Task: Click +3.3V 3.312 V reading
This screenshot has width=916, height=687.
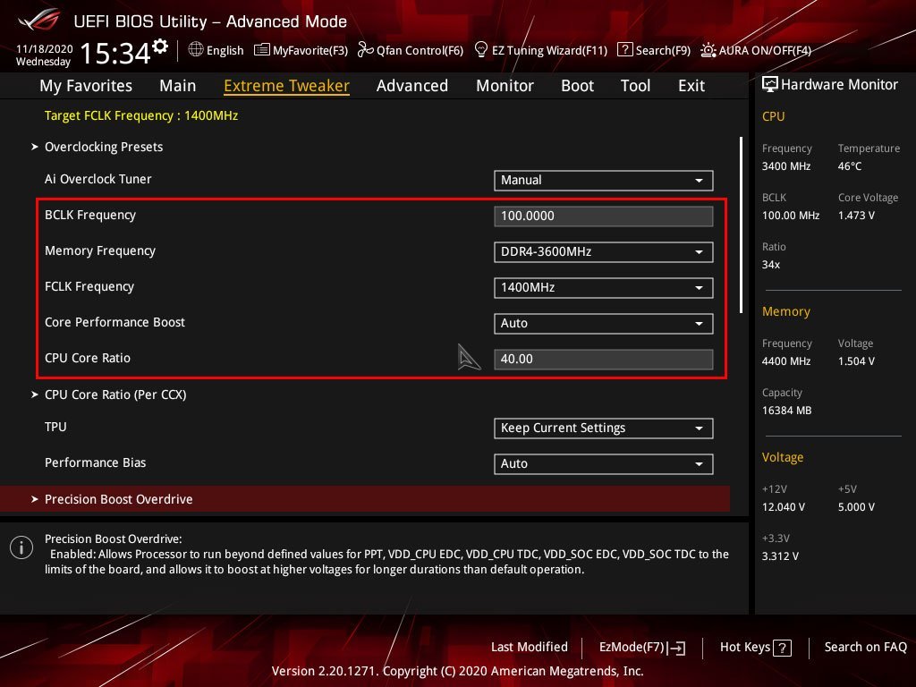Action: (780, 556)
